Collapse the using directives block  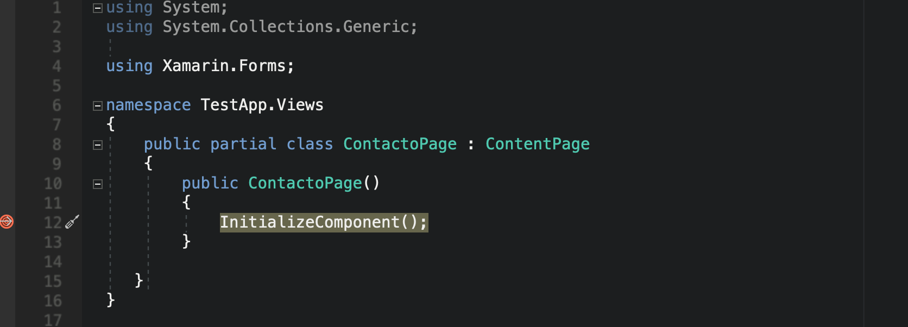tap(98, 8)
